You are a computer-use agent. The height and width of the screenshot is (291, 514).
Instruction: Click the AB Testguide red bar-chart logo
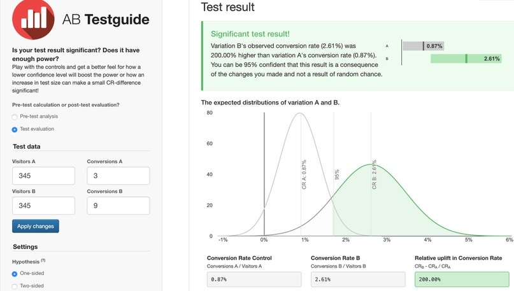pyautogui.click(x=33, y=19)
